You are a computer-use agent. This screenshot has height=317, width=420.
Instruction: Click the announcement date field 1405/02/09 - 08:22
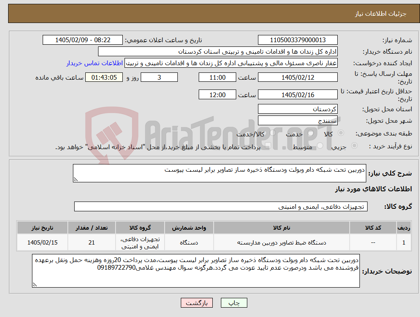[x=82, y=40]
